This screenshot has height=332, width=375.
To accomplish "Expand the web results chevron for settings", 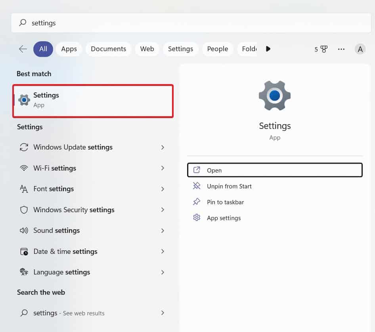I will point(163,313).
